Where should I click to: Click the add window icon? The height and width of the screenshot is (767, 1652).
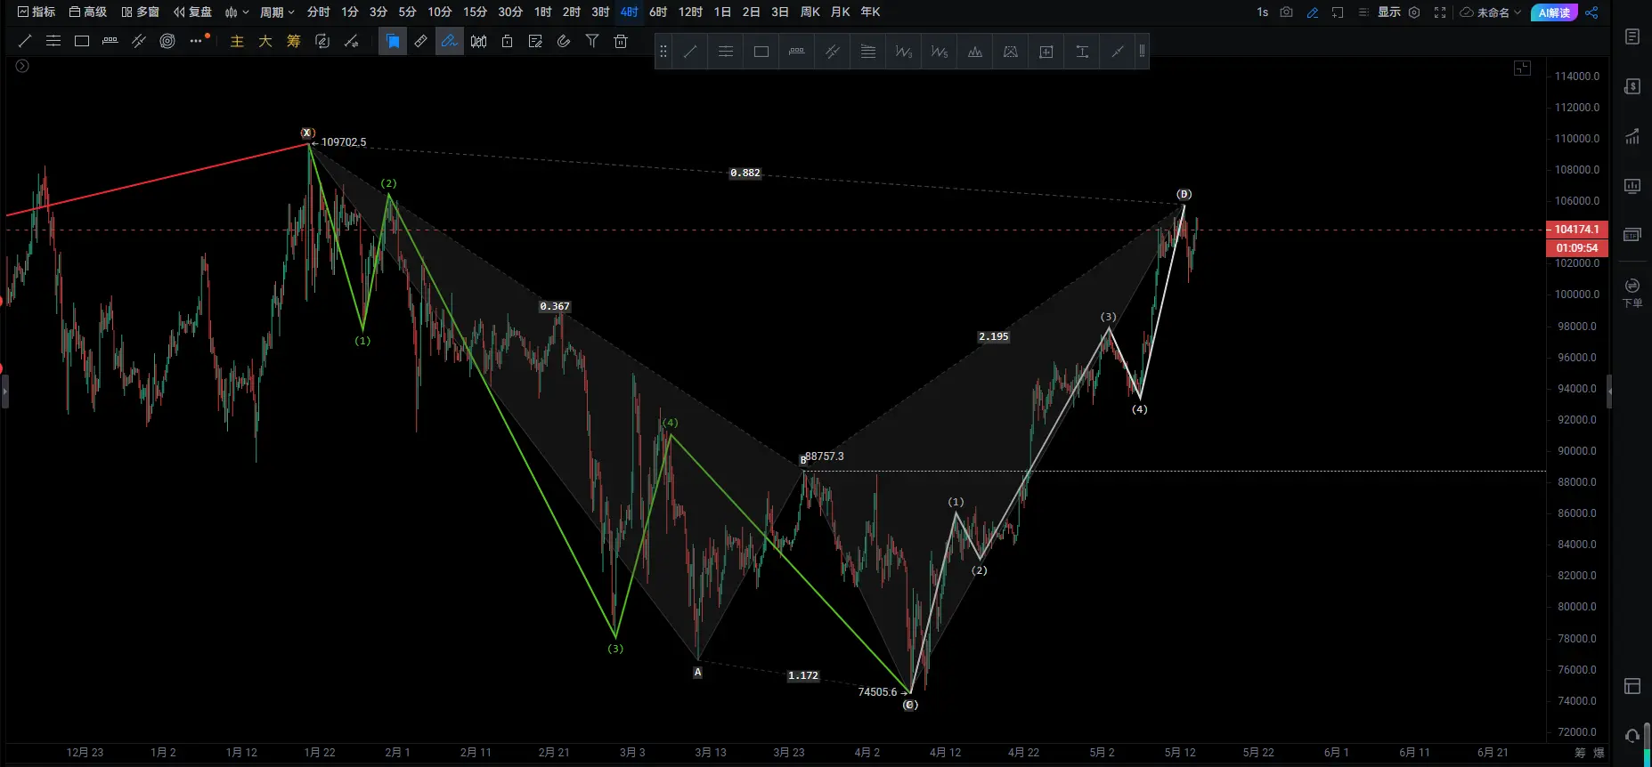point(1338,12)
